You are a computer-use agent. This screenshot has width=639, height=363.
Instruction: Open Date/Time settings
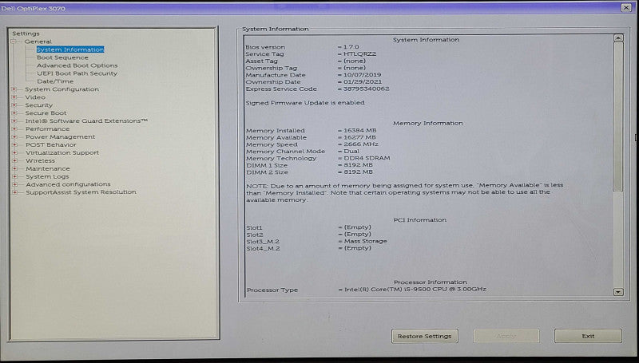(55, 81)
